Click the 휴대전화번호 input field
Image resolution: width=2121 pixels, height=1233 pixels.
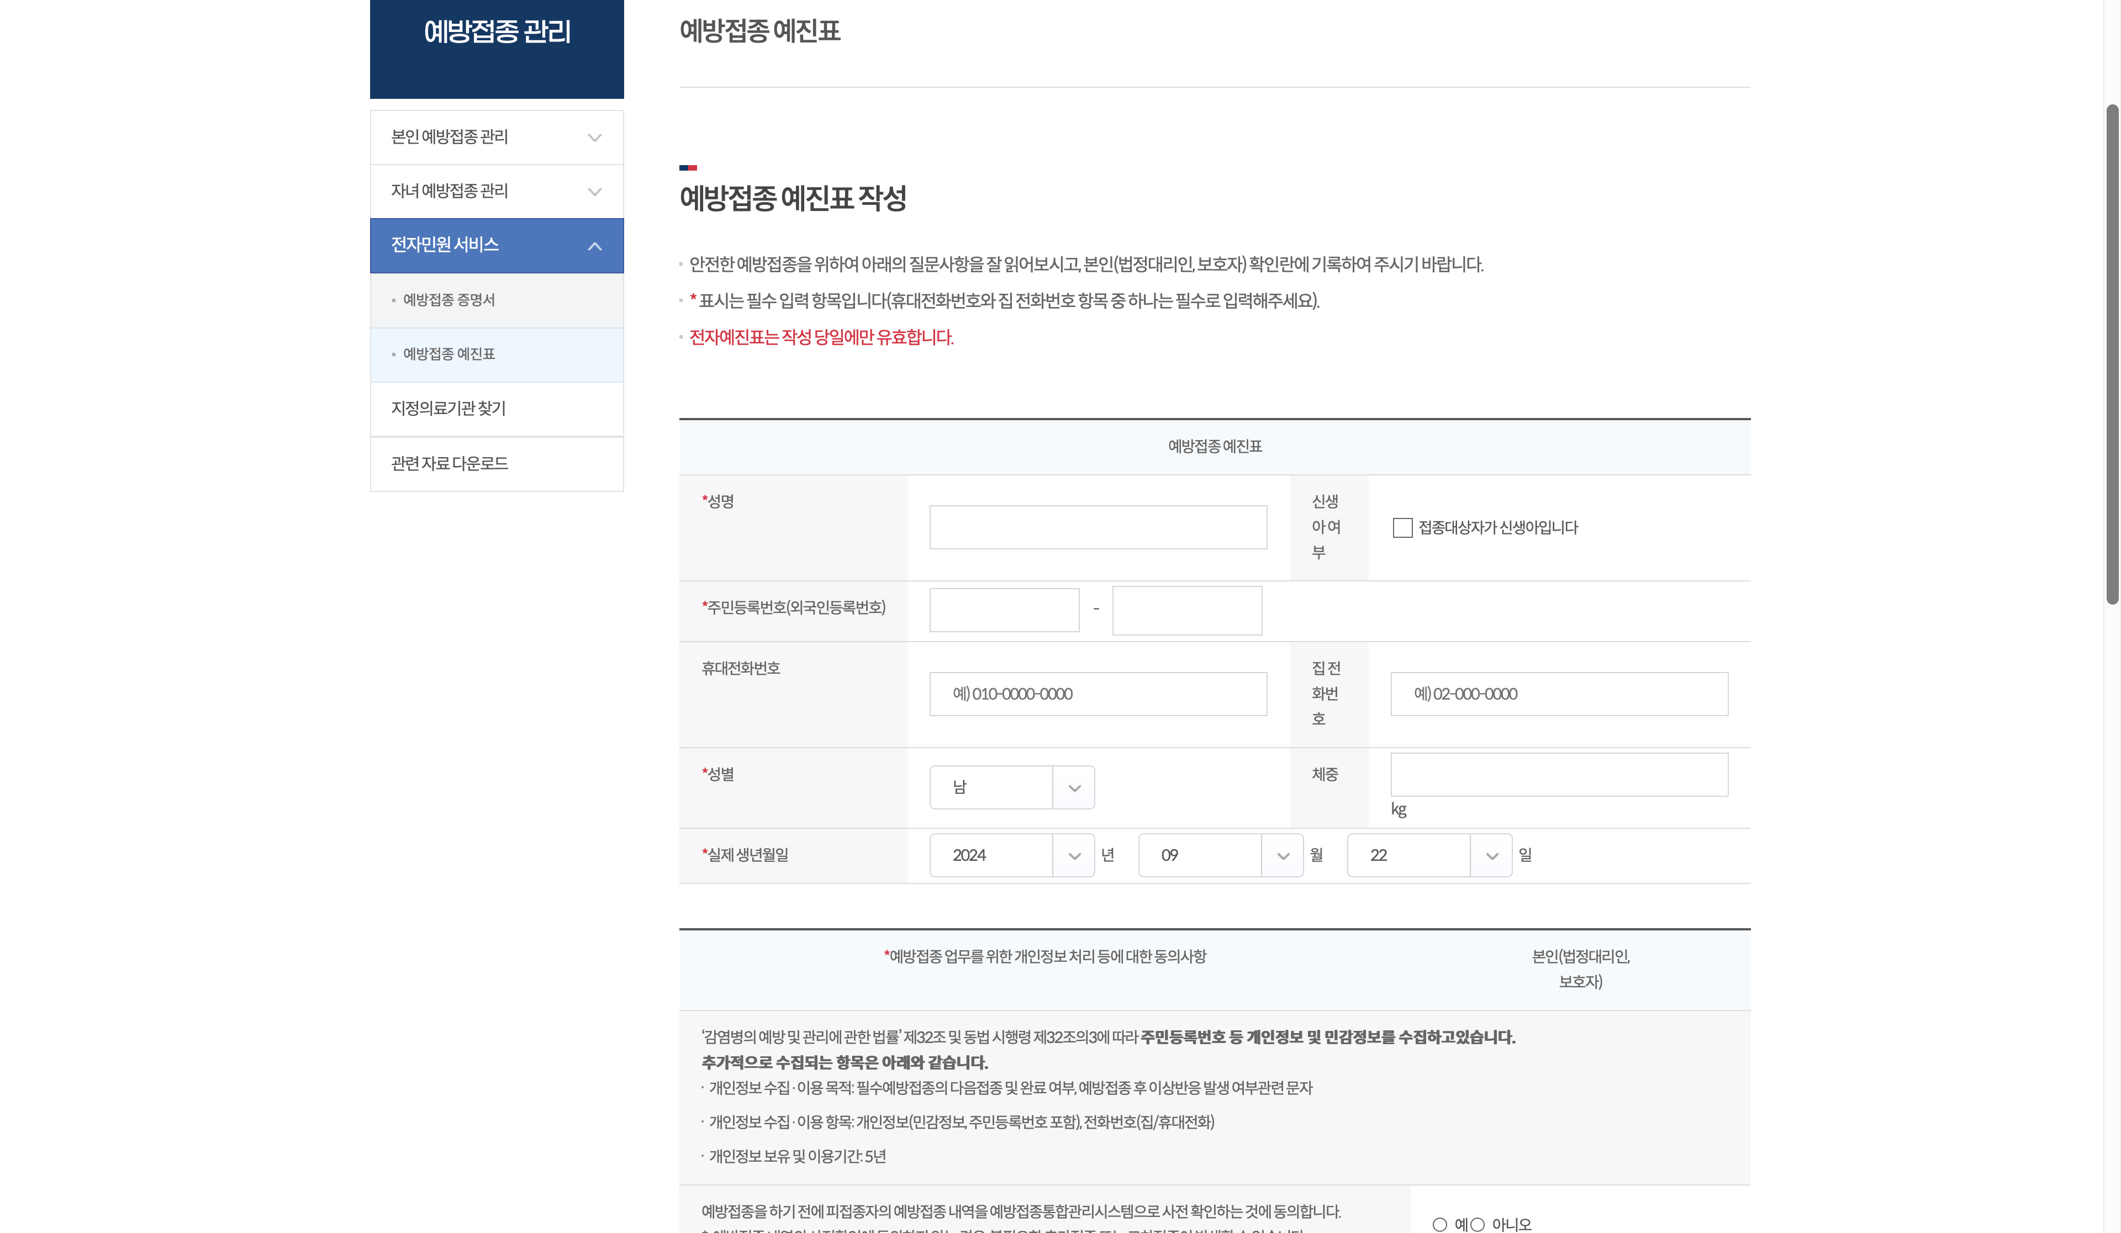[x=1098, y=694]
